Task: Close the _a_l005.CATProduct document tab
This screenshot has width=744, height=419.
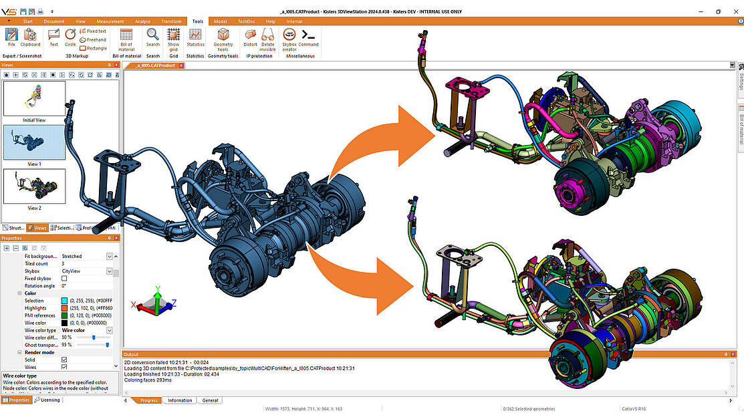Action: point(180,65)
